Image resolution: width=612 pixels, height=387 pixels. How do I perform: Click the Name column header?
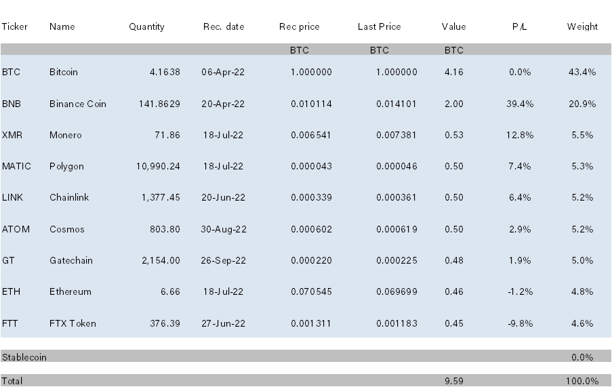62,26
